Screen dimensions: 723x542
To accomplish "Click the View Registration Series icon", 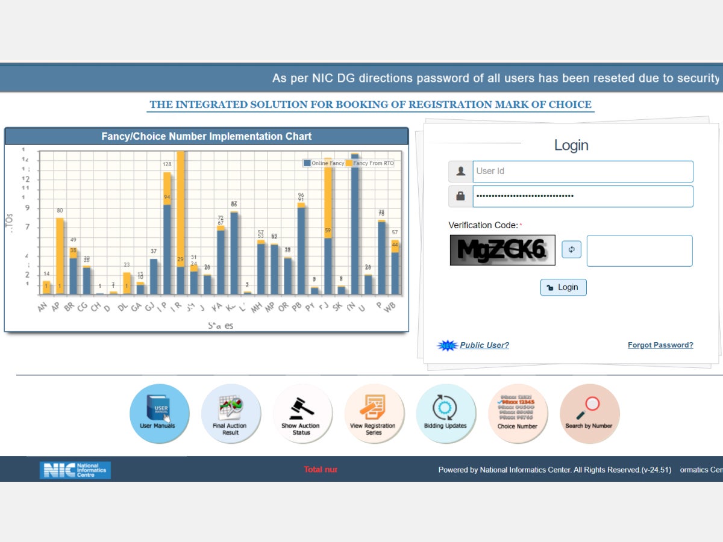I will [374, 413].
